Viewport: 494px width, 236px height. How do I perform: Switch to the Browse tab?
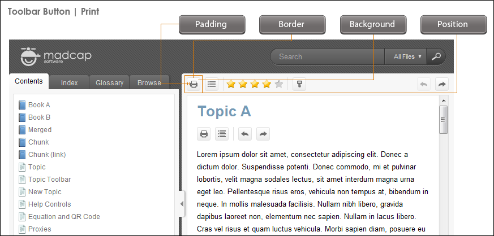pyautogui.click(x=149, y=83)
